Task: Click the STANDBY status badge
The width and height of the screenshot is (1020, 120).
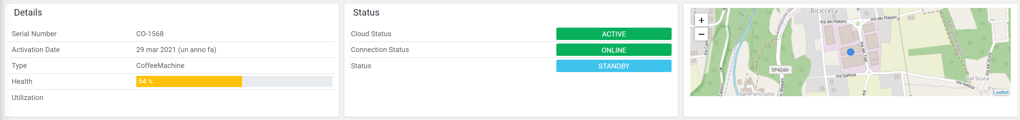Action: click(613, 66)
